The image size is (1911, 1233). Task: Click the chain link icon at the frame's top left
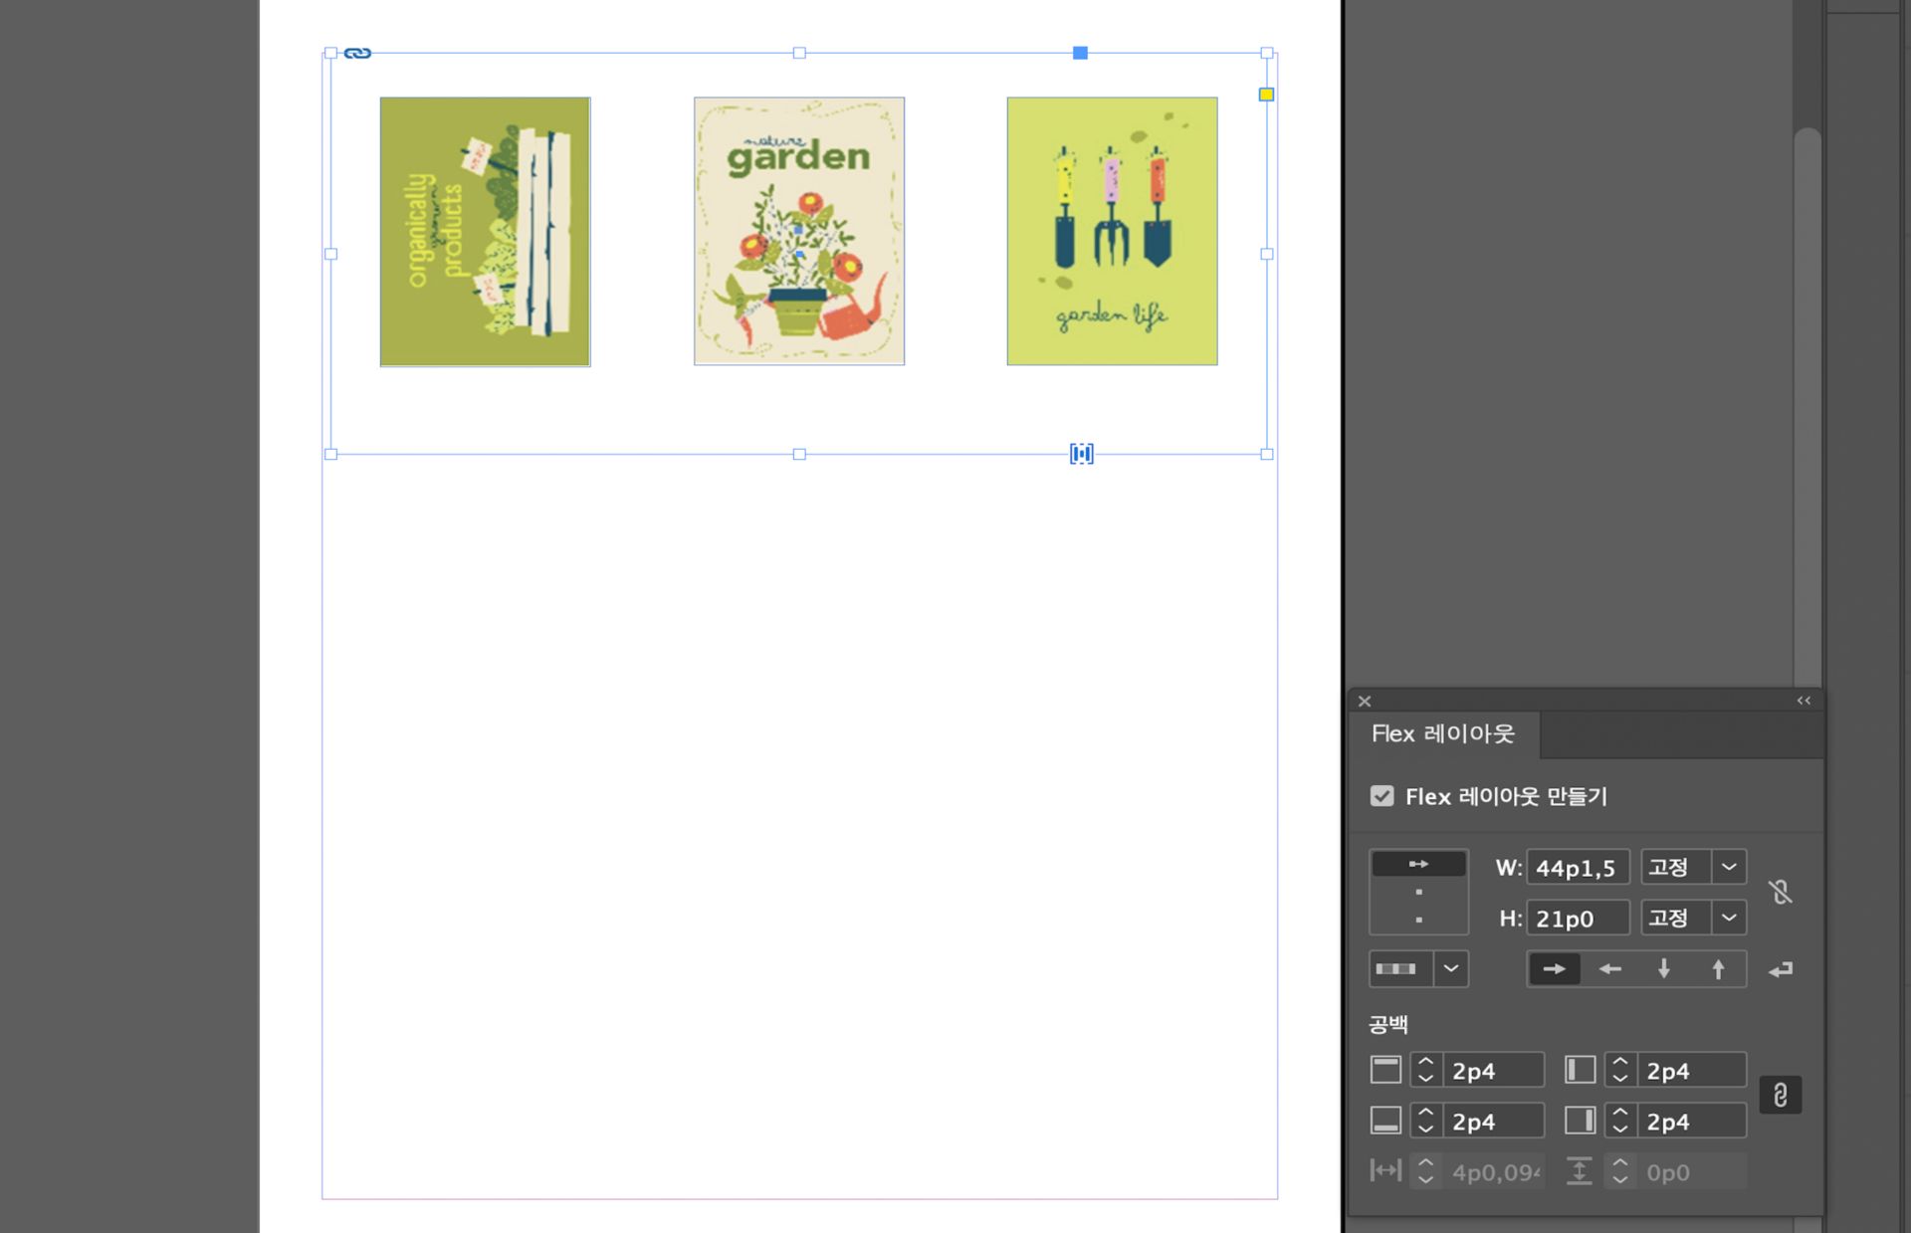point(357,54)
